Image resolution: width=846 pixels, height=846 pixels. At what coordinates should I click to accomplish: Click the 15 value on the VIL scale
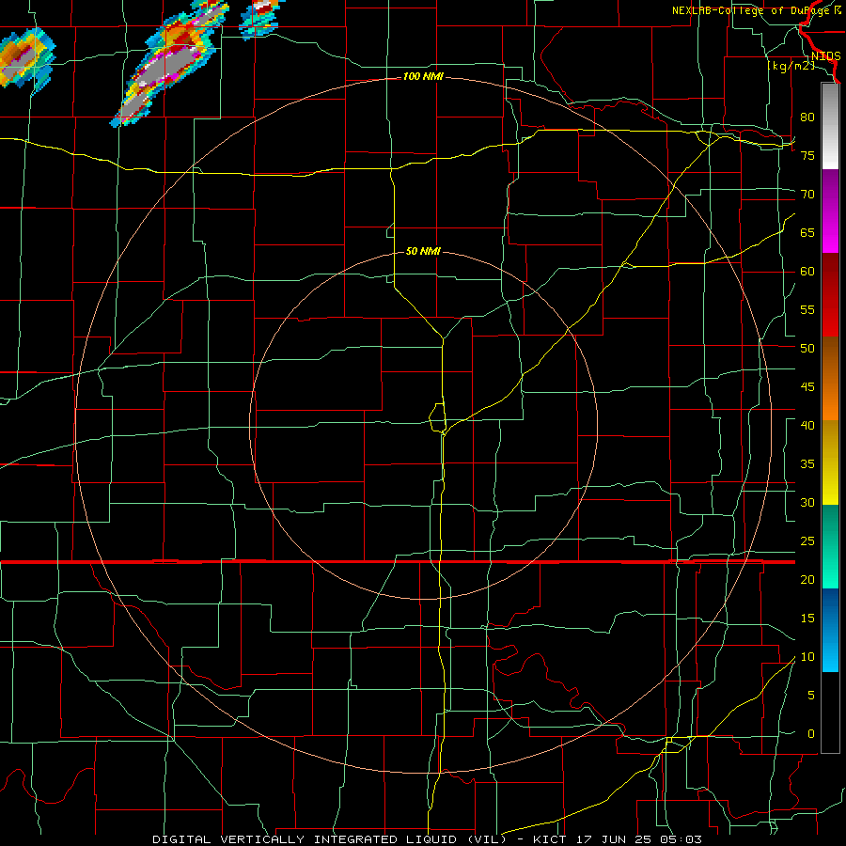click(807, 619)
